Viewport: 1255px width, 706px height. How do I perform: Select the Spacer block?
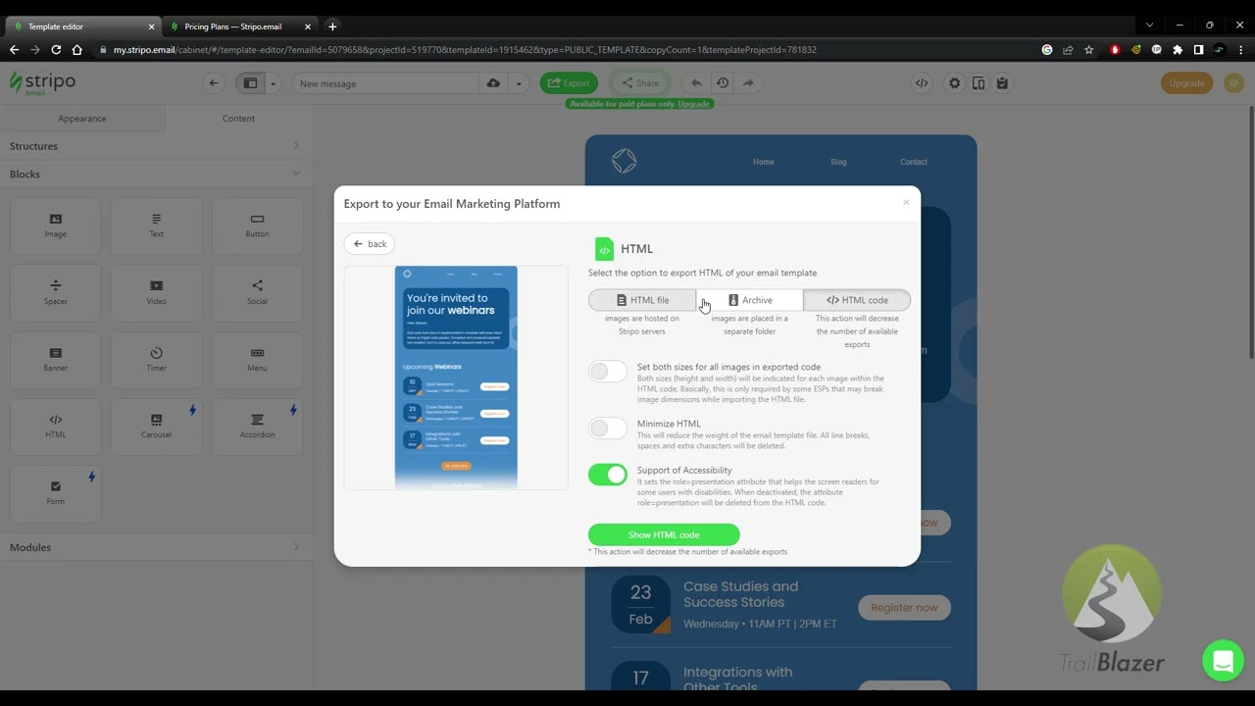coord(56,292)
